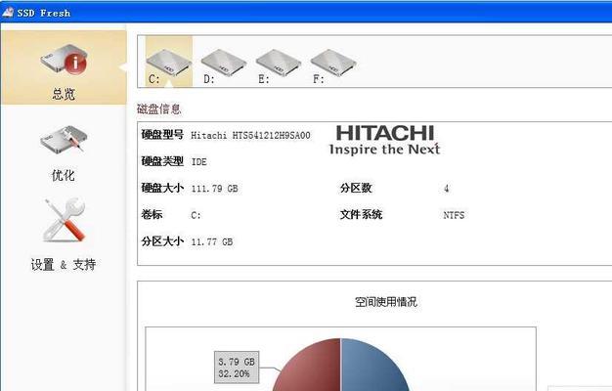Click the 空间使用情况 chart title

385,302
